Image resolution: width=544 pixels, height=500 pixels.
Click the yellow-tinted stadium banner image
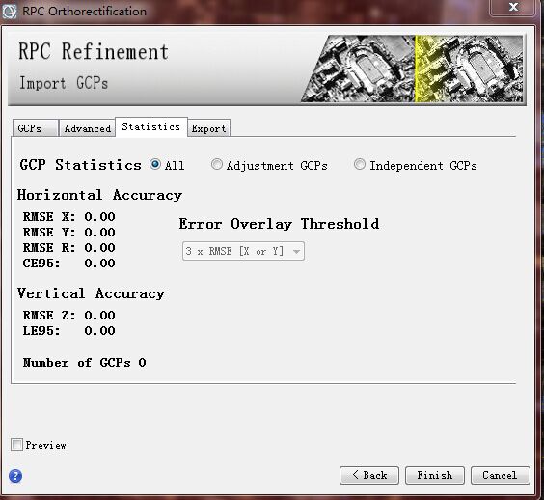click(469, 69)
